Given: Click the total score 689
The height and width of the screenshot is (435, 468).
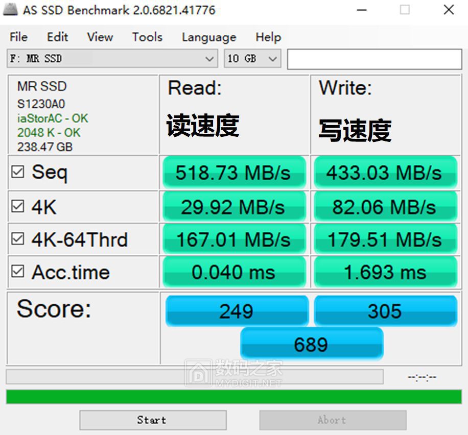Looking at the screenshot, I should (312, 344).
